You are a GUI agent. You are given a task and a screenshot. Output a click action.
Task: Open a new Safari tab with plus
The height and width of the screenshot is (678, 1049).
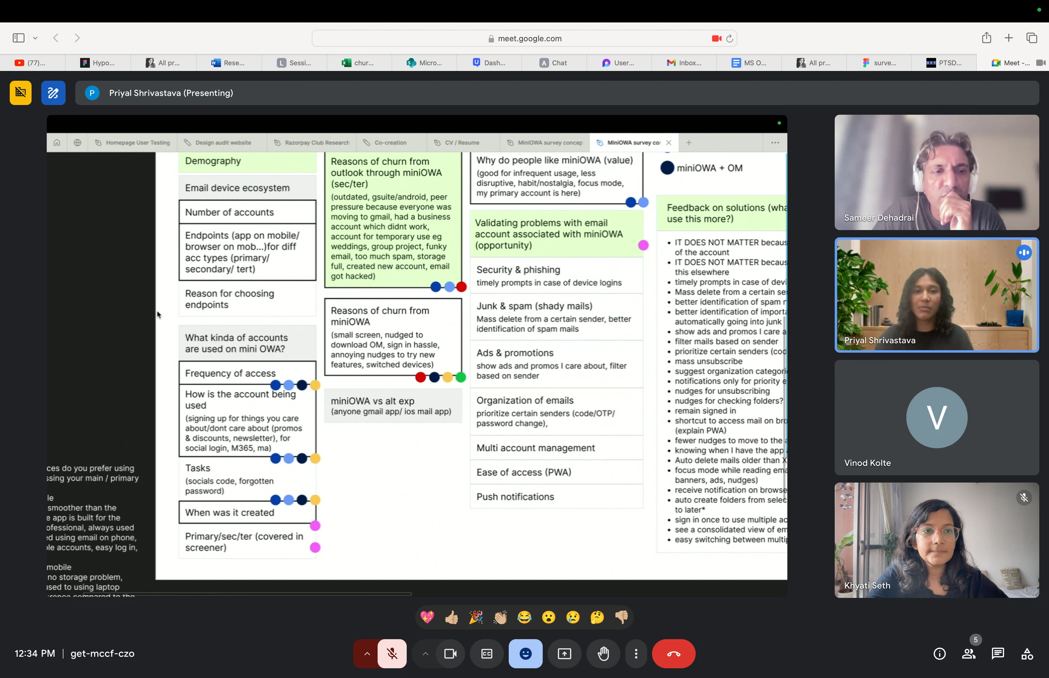pyautogui.click(x=1009, y=38)
